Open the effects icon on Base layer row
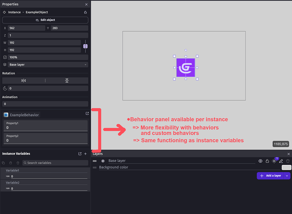 tap(274, 161)
